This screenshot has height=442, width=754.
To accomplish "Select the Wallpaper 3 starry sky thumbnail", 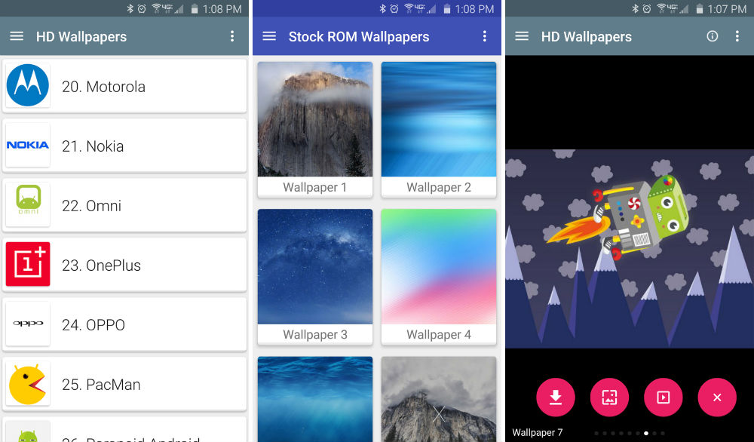I will tap(315, 268).
